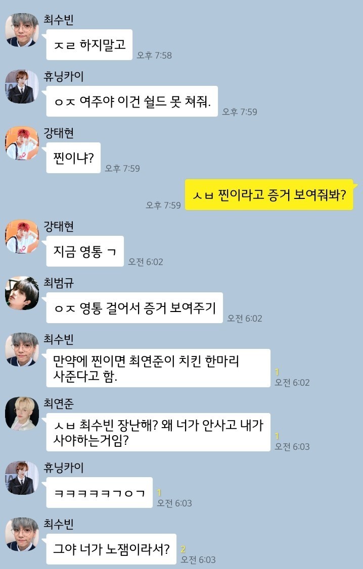Select the 여주야 이건 쉴드 못 쳐줘 bubble
Screen dimensions: 363x569
click(132, 101)
